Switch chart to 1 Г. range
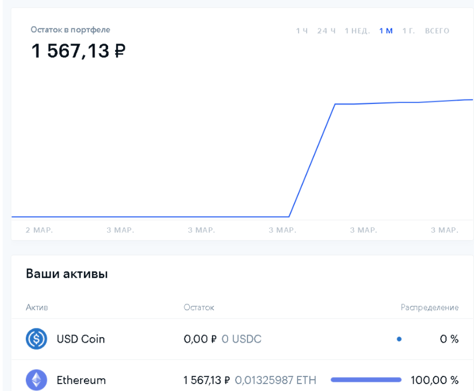Image resolution: width=474 pixels, height=391 pixels. [x=408, y=31]
